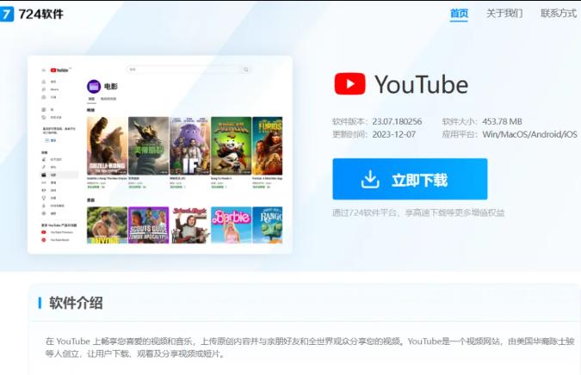Click the red YouTube play logo
The height and width of the screenshot is (375, 581).
pyautogui.click(x=349, y=84)
